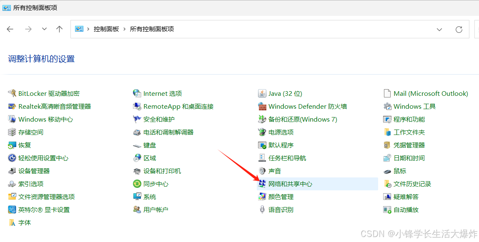479x242 pixels.
Task: Click the 设备和打印机 icon
Action: pos(137,171)
